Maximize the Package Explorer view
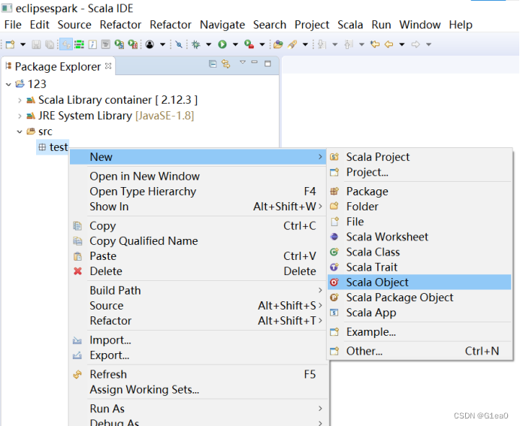 pyautogui.click(x=268, y=64)
